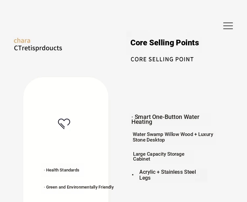Select the Core Selling Points heading
The width and height of the screenshot is (247, 202).
tap(165, 43)
